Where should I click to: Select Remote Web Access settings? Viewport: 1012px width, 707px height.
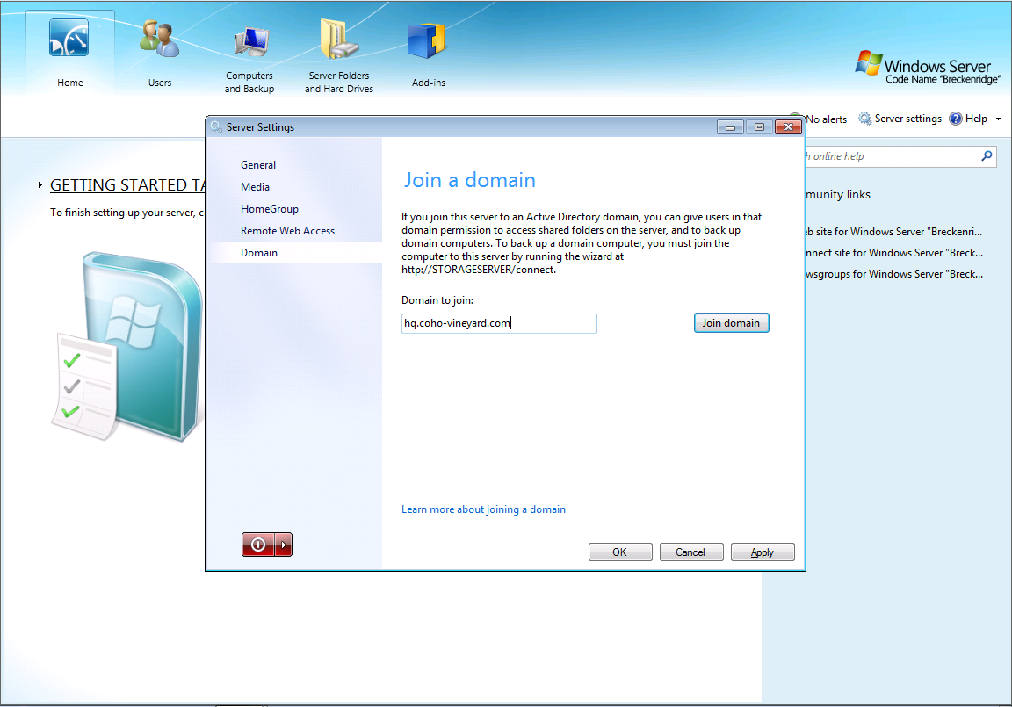287,231
